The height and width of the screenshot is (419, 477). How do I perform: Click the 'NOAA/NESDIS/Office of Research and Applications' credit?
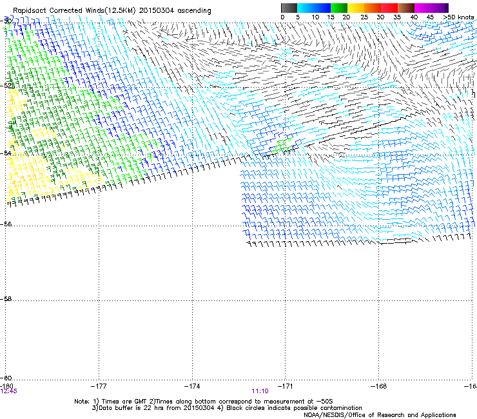[x=380, y=415]
